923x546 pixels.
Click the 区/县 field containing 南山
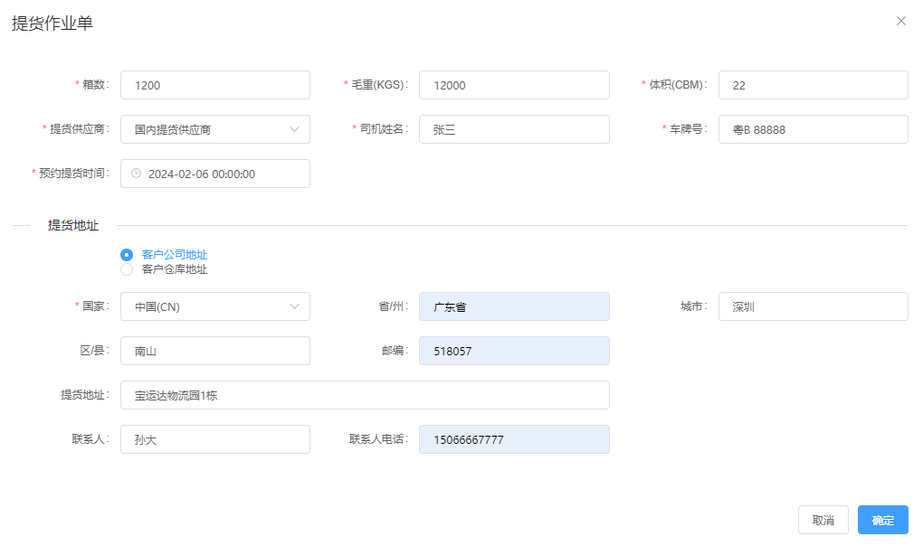point(215,351)
